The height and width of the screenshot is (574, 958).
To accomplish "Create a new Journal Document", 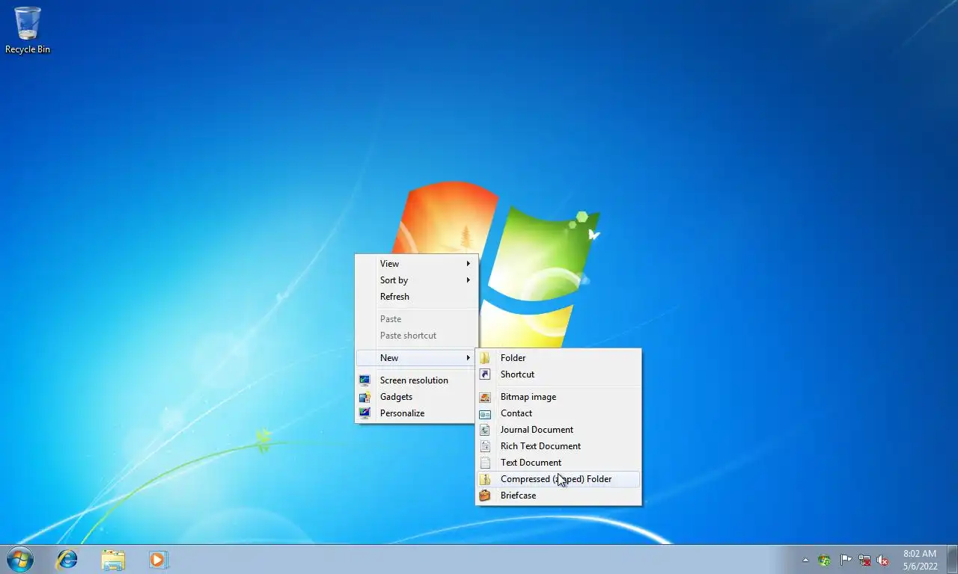I will click(558, 430).
